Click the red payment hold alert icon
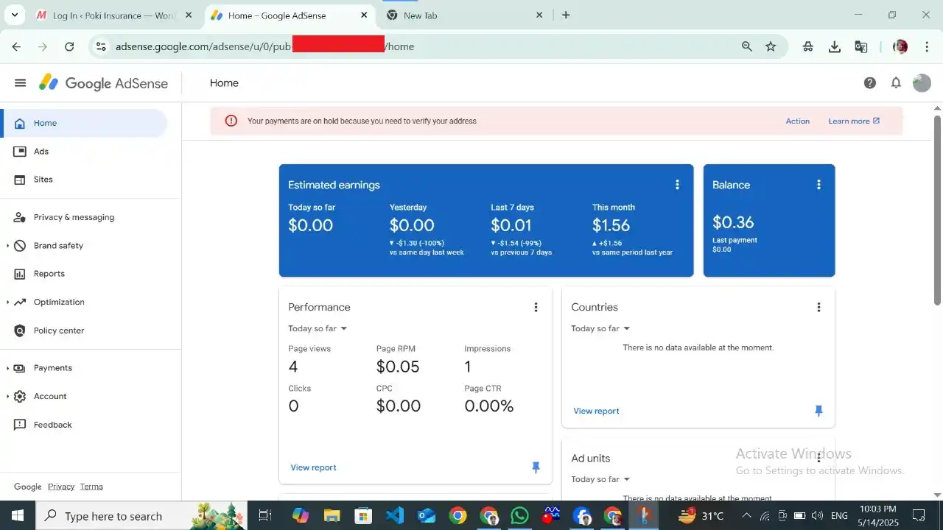943x530 pixels. click(x=231, y=121)
